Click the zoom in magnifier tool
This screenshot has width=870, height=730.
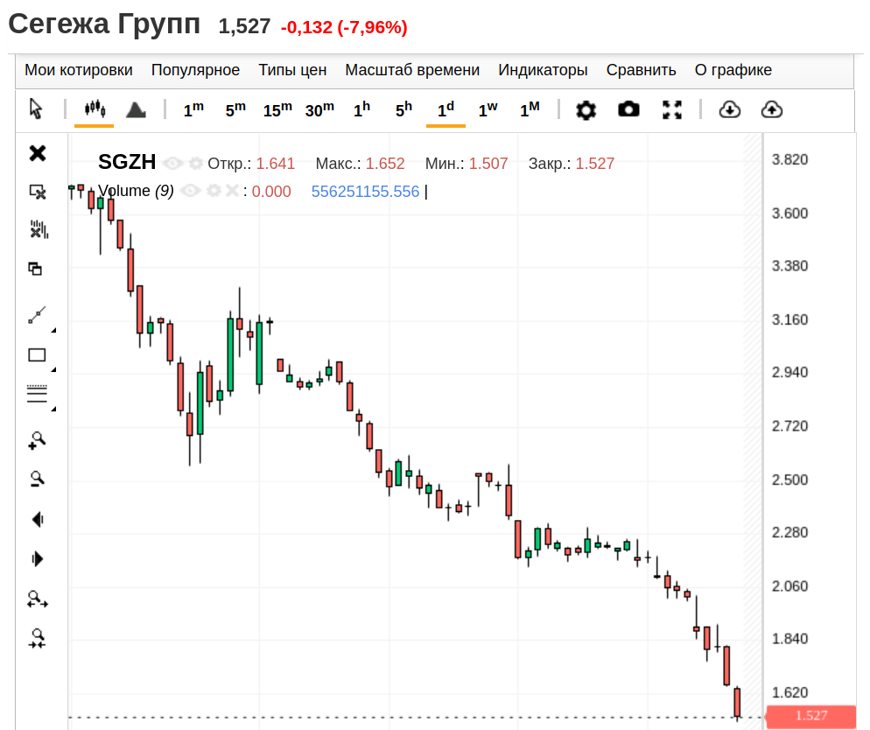point(37,440)
